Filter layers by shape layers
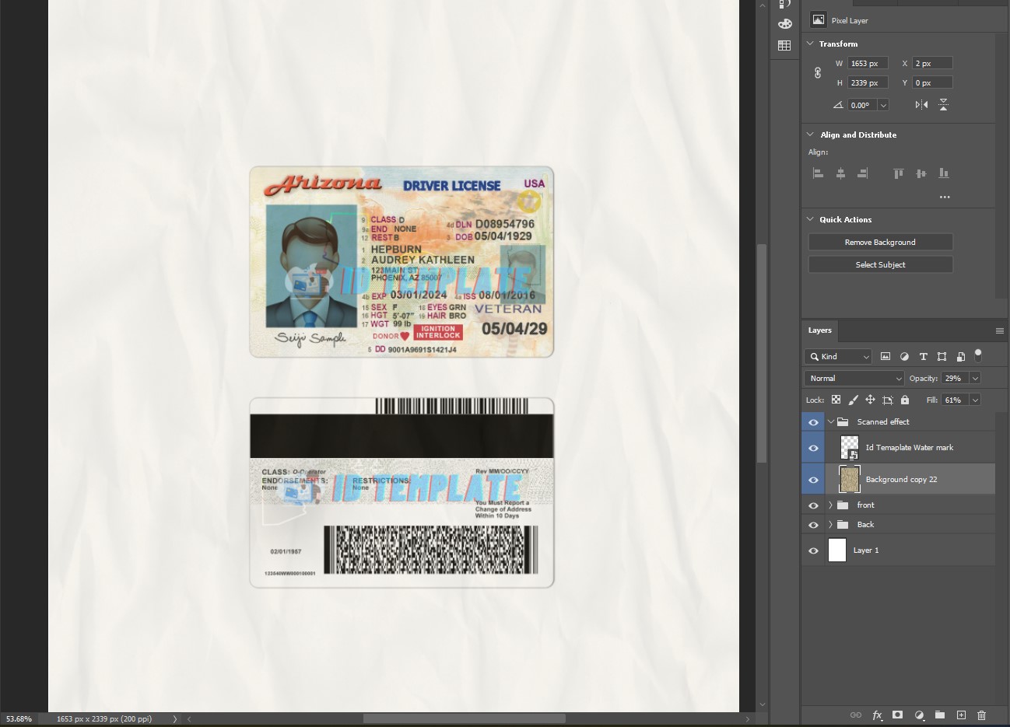 click(942, 356)
